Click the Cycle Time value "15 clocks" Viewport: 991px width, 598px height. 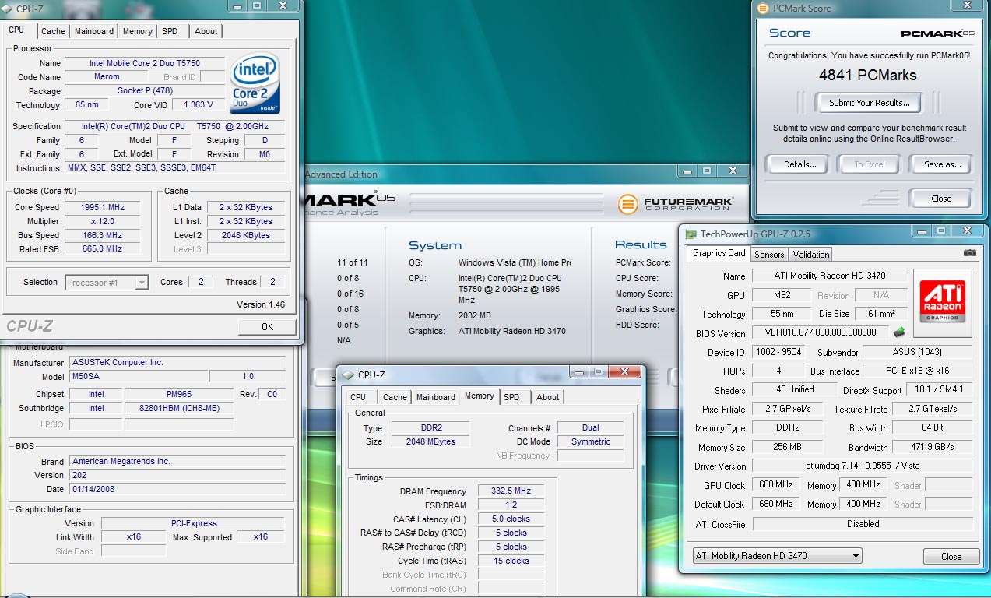(x=511, y=561)
